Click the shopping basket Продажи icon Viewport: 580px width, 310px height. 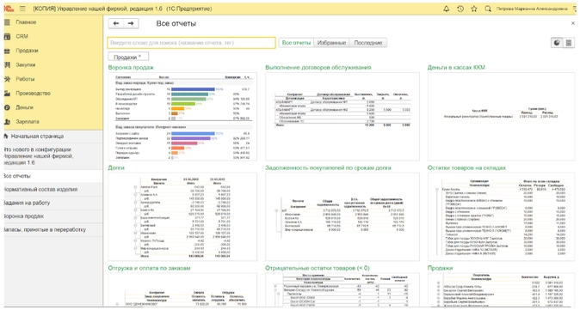7,51
